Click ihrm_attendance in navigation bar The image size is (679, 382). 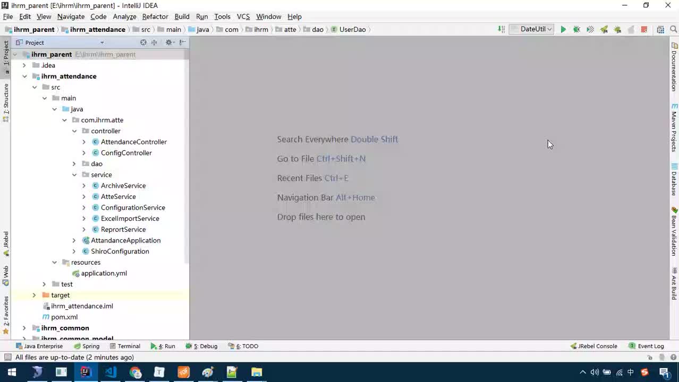click(x=92, y=30)
